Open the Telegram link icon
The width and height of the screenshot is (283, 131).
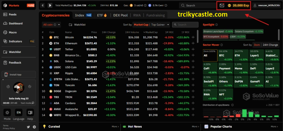[34, 127]
